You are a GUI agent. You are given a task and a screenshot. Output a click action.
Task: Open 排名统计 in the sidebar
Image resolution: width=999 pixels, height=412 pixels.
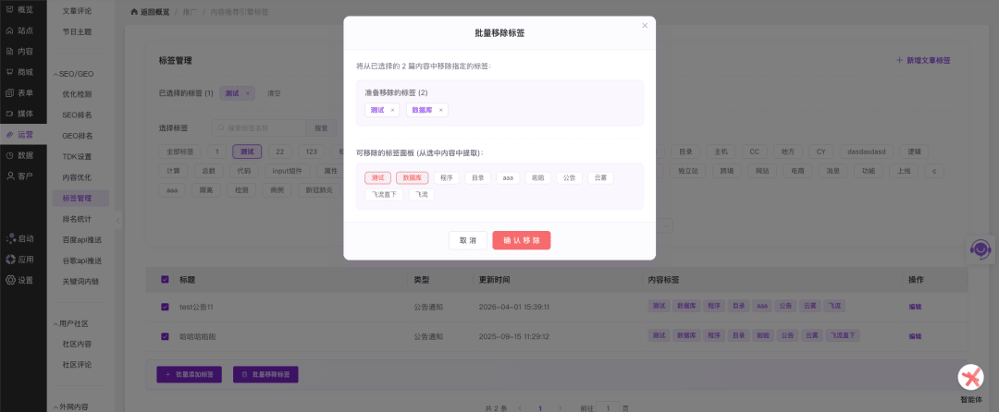pos(77,219)
